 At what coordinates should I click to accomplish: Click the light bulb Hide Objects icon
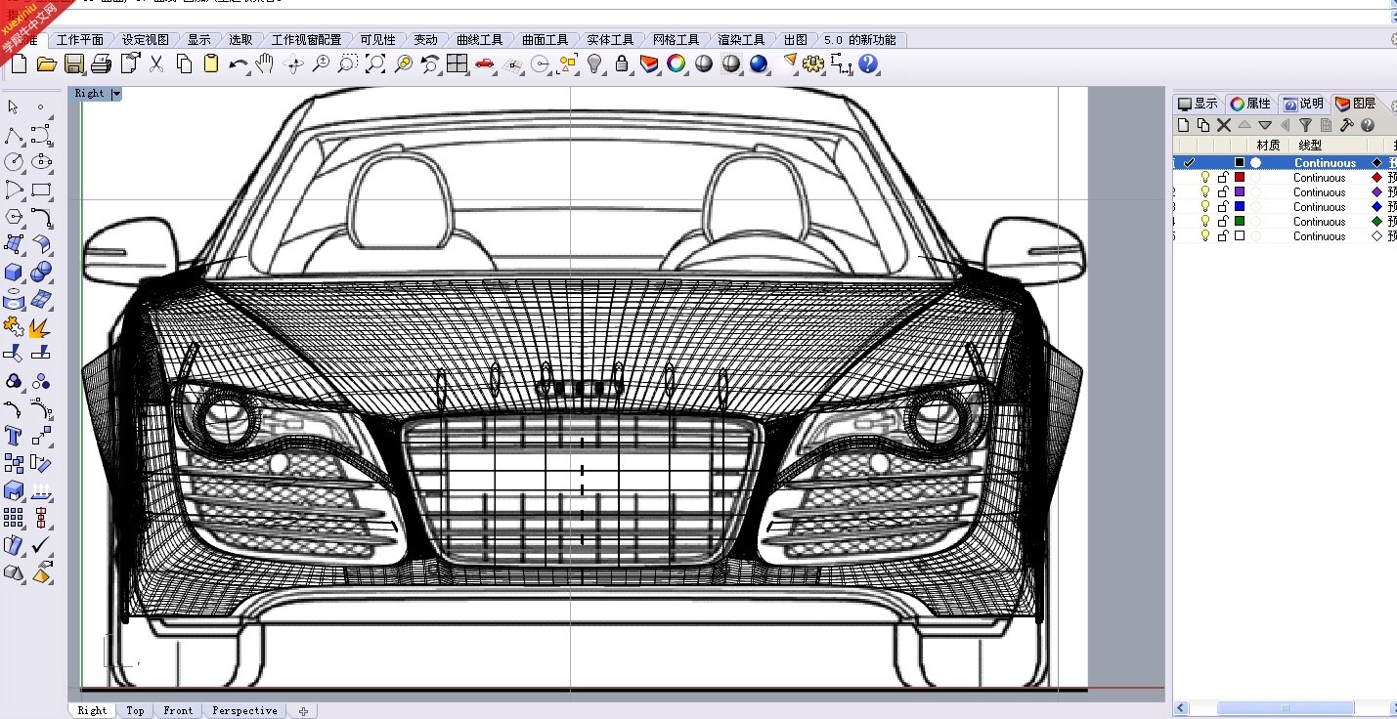pyautogui.click(x=594, y=64)
